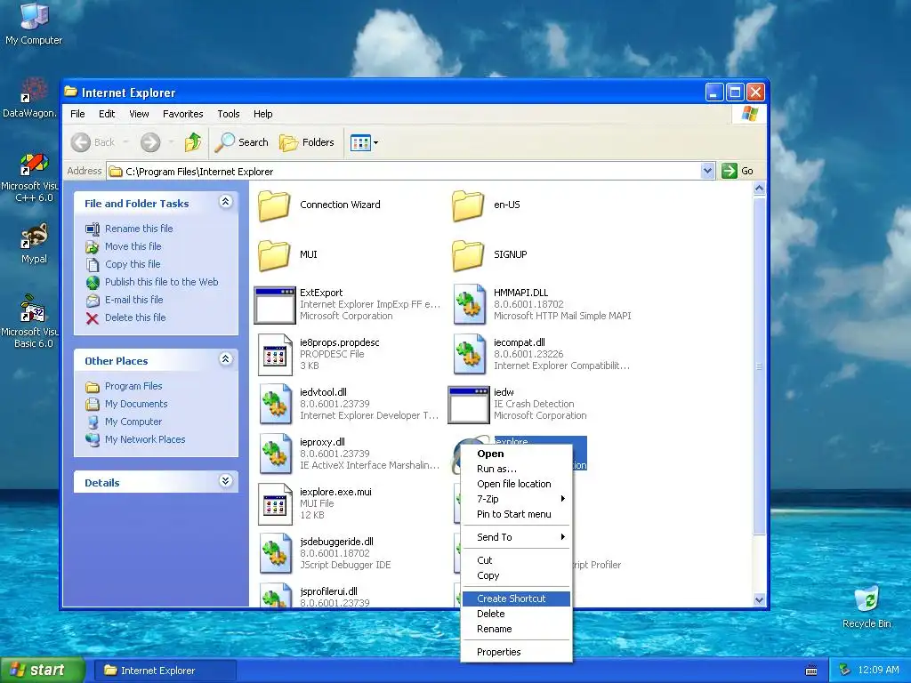Choose Pin to Start menu entry
The width and height of the screenshot is (911, 683).
(x=516, y=514)
